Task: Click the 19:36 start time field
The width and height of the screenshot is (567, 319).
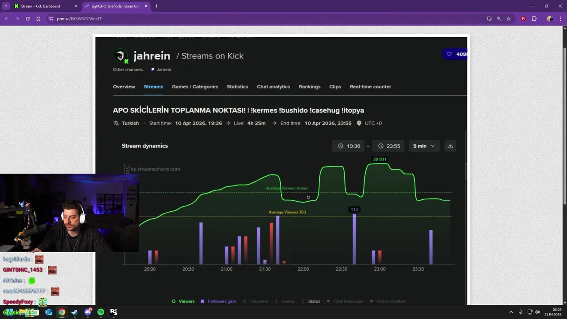Action: click(x=348, y=146)
